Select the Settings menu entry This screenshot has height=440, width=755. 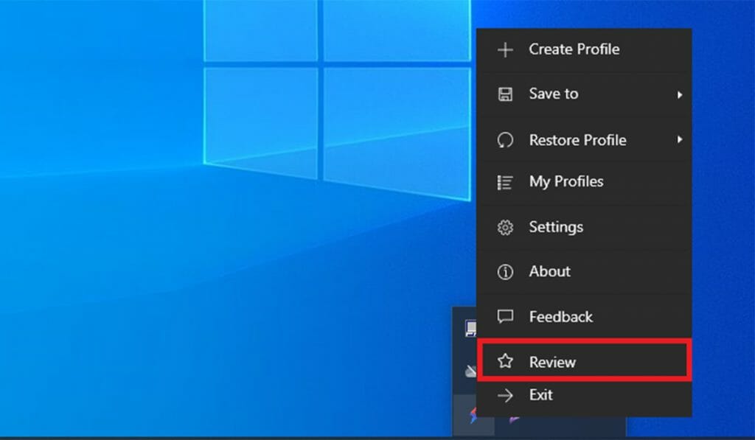click(556, 227)
